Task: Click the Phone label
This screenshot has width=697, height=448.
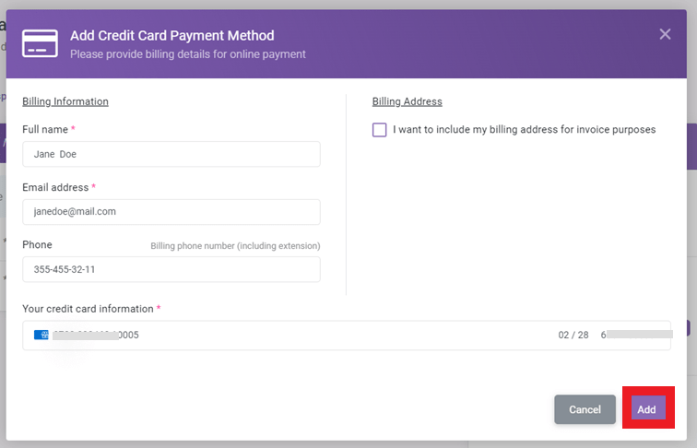Action: click(x=38, y=245)
